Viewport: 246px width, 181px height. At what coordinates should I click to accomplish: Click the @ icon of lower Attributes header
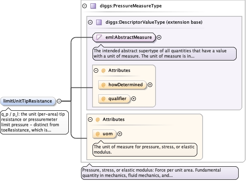[x=97, y=120]
